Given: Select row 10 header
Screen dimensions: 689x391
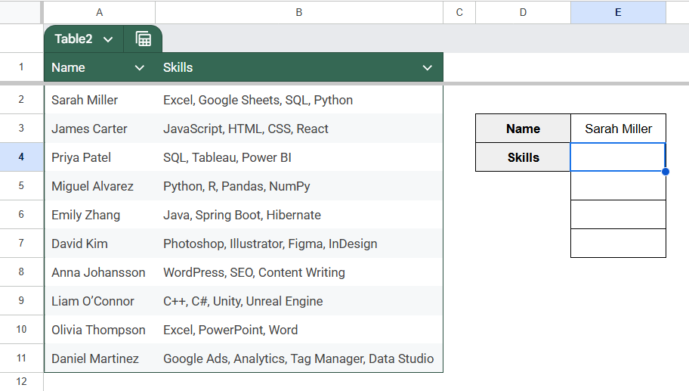Looking at the screenshot, I should (x=21, y=330).
